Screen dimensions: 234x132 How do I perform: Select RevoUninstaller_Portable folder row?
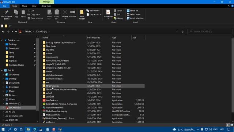(93, 60)
